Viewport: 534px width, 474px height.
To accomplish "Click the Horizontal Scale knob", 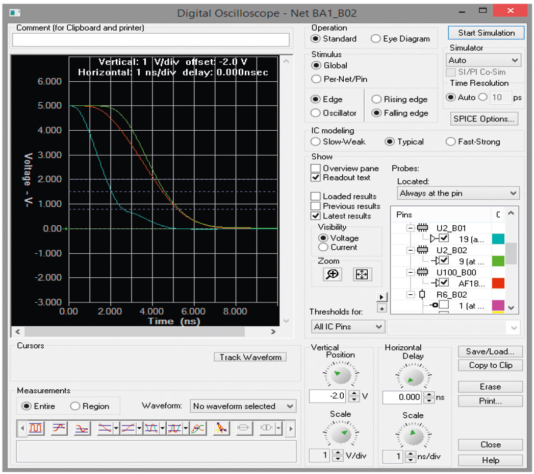I will pyautogui.click(x=414, y=436).
